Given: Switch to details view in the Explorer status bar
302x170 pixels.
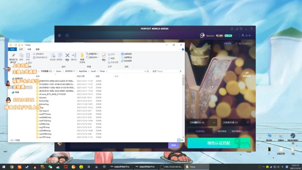Looking at the screenshot, I should click(x=179, y=140).
